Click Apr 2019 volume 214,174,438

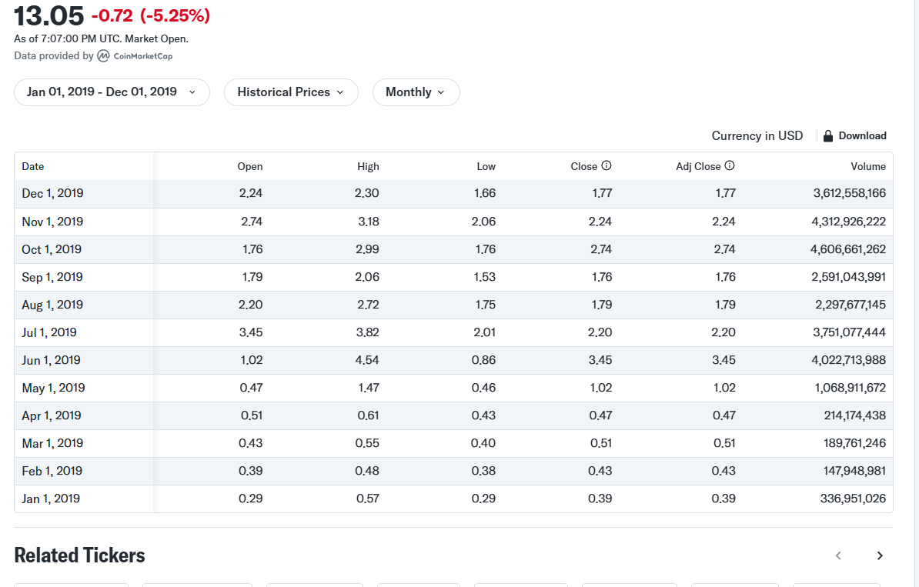click(x=855, y=415)
